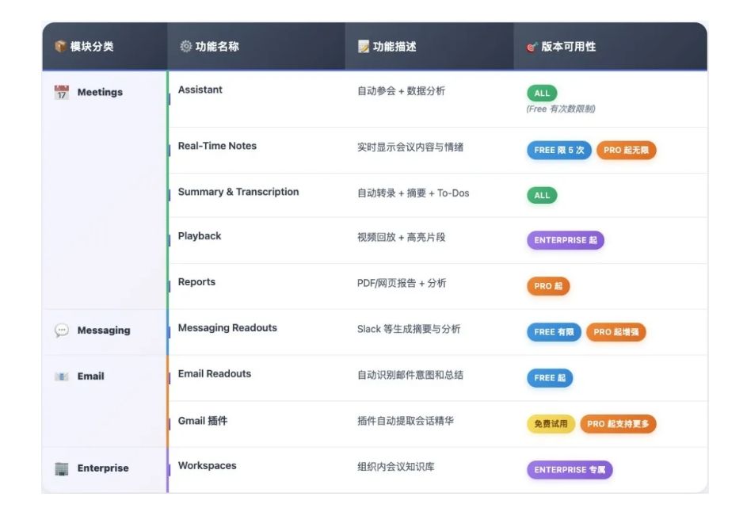This screenshot has height=512, width=747.
Task: Click the building icon beside Enterprise
Action: click(62, 468)
